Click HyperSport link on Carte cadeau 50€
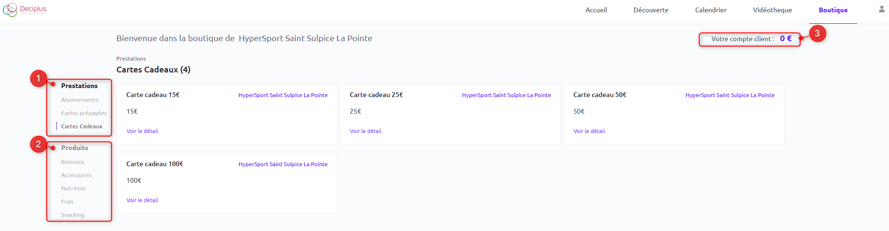 pos(730,95)
